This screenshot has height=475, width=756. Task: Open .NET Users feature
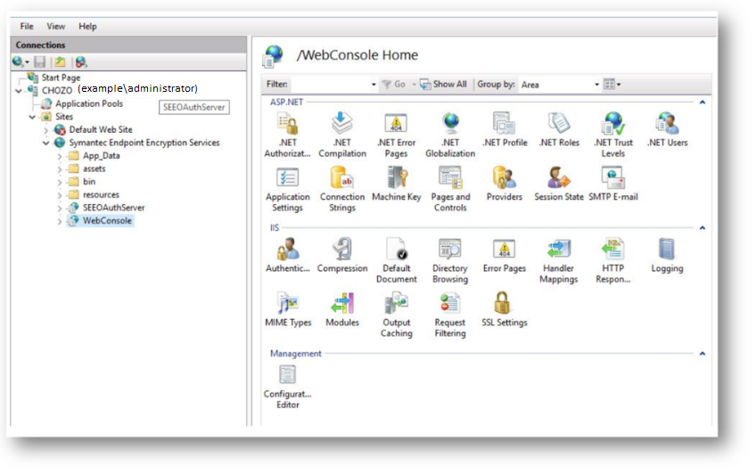(x=667, y=129)
